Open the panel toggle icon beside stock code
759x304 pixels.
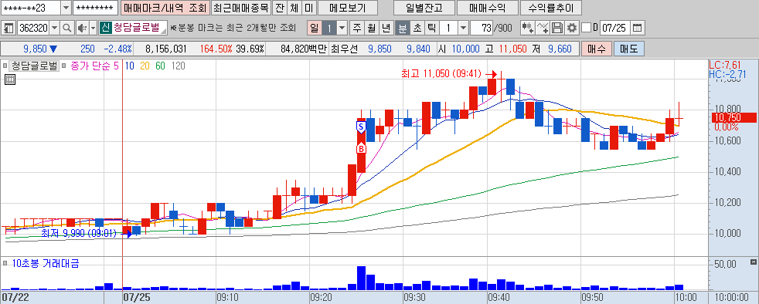(x=9, y=28)
